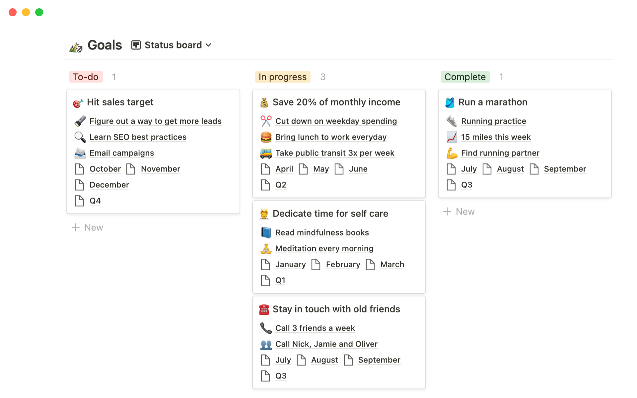Viewport: 637px width, 398px height.
Task: Select the To-do column label
Action: click(86, 77)
